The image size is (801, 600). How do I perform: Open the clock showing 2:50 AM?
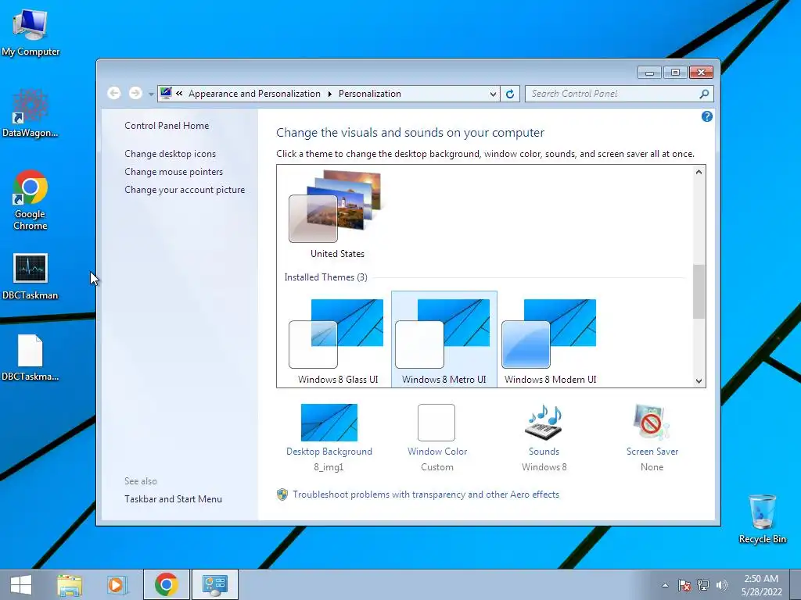tap(761, 585)
